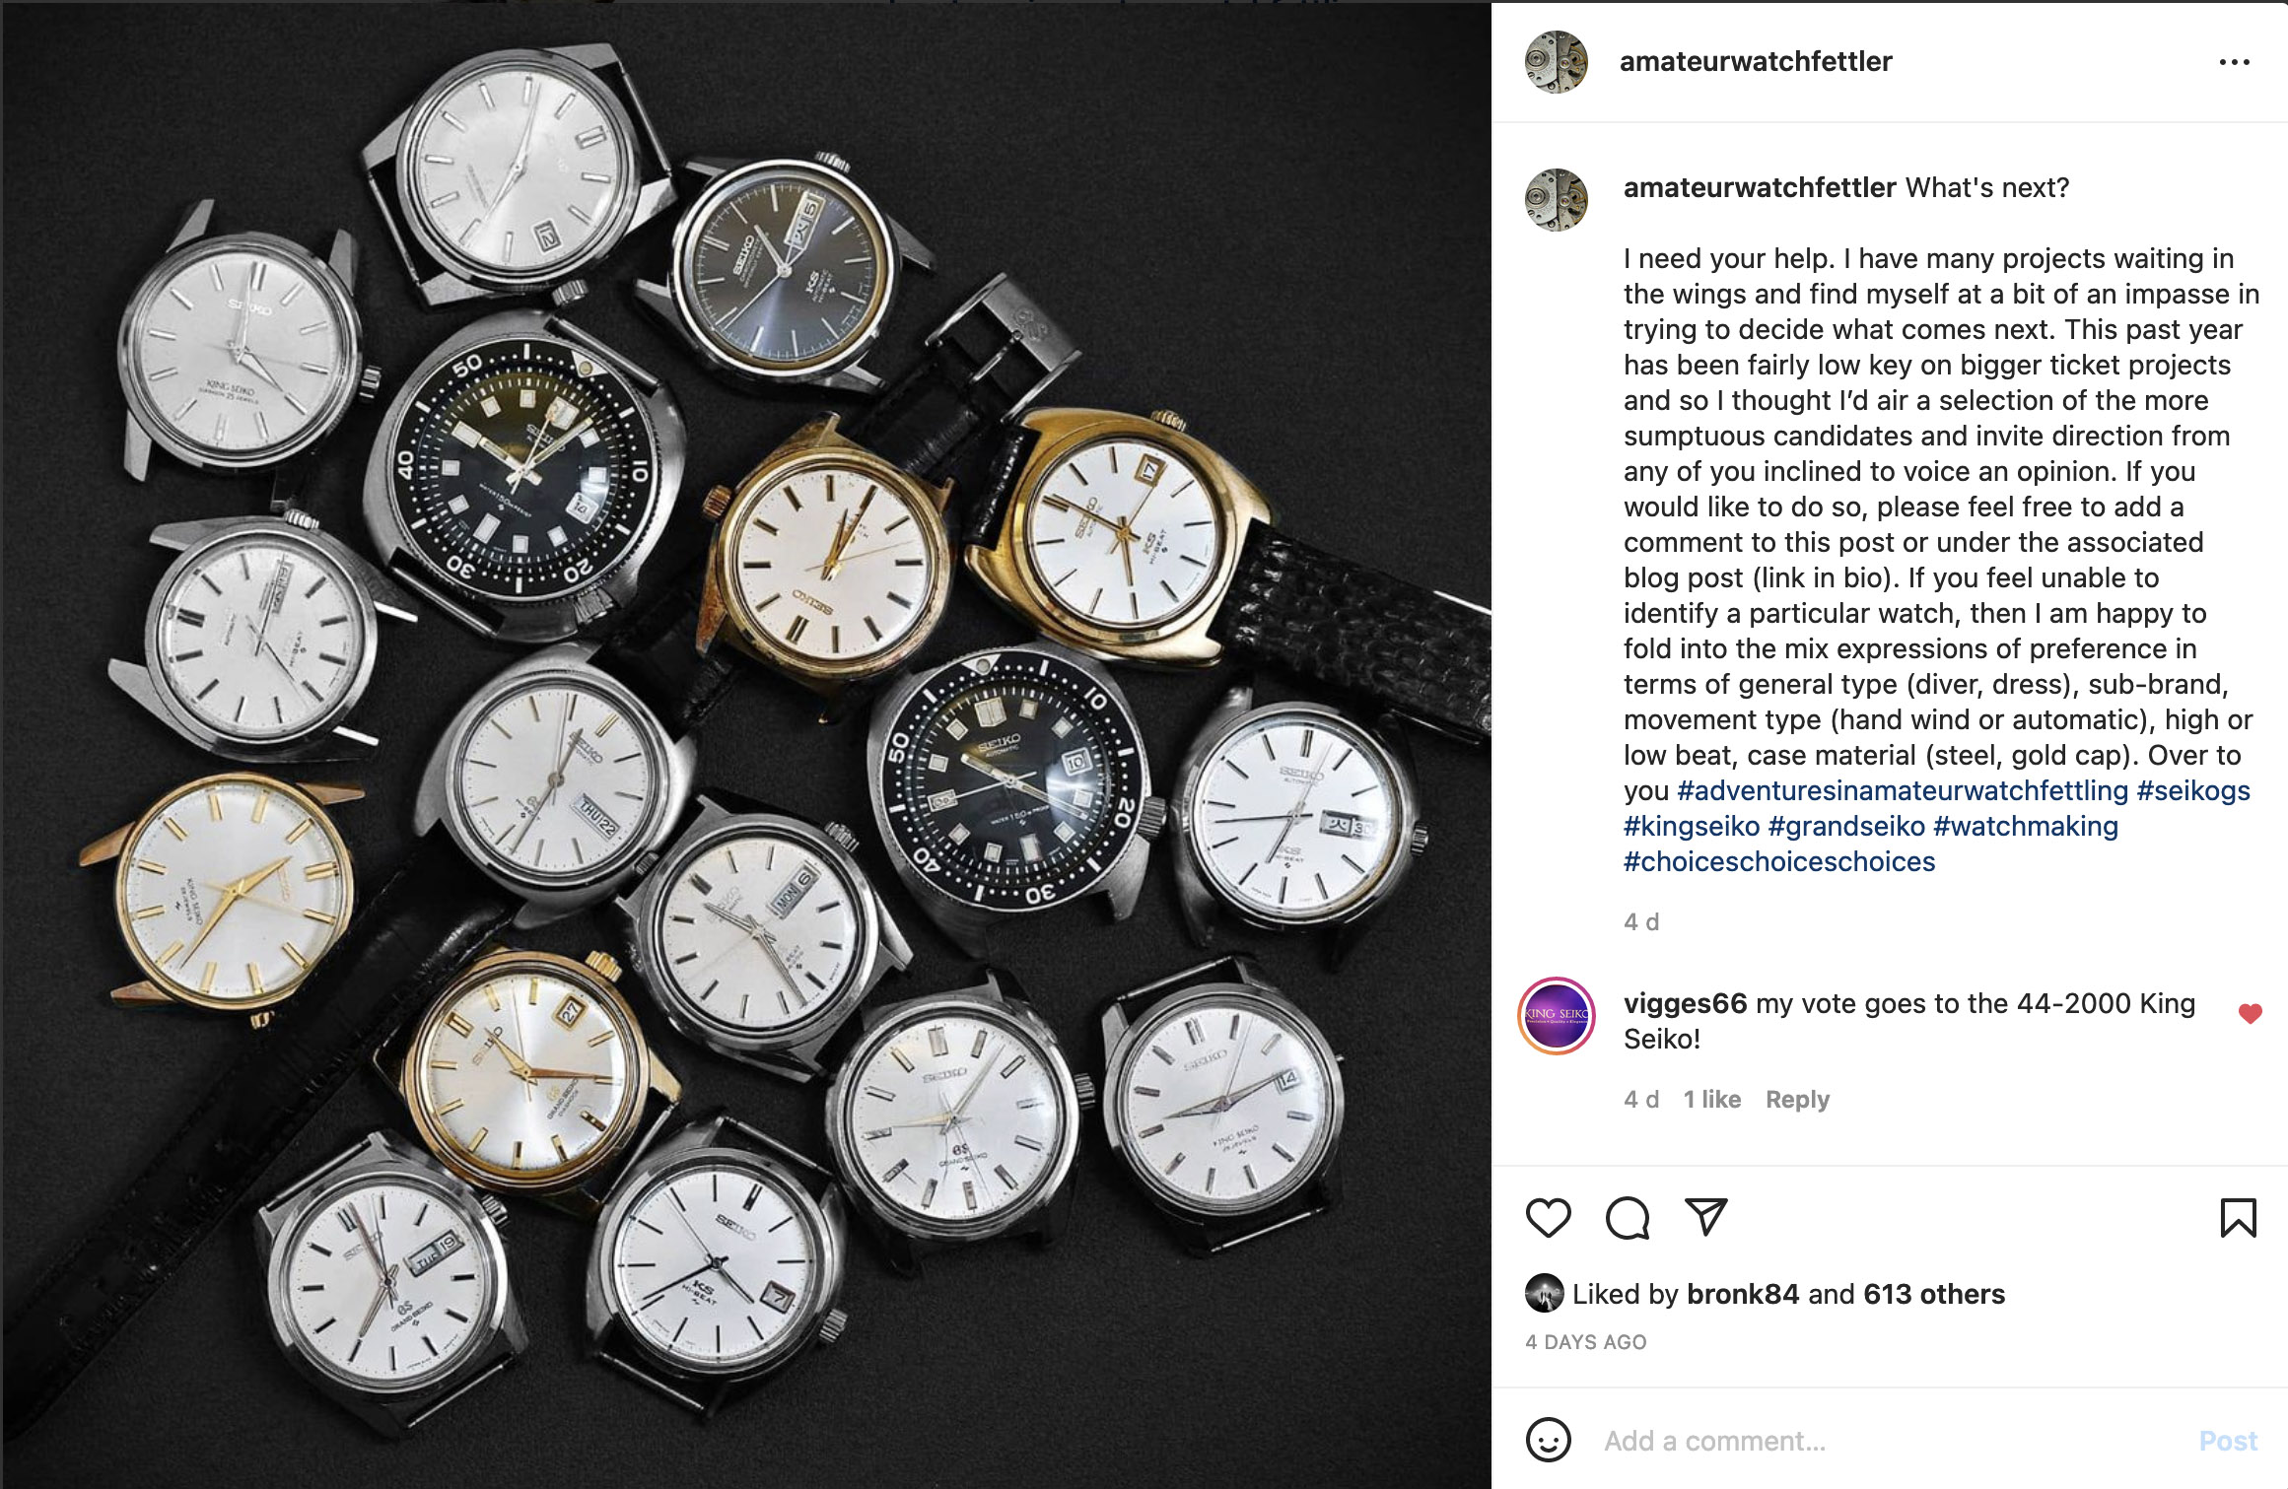Open vigges66's profile picture
Viewport: 2288px width, 1489px height.
1557,1016
